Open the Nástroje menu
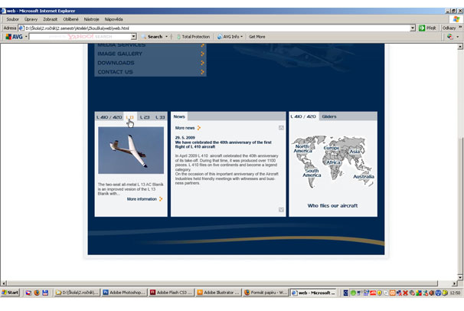The height and width of the screenshot is (311, 464). click(x=92, y=18)
